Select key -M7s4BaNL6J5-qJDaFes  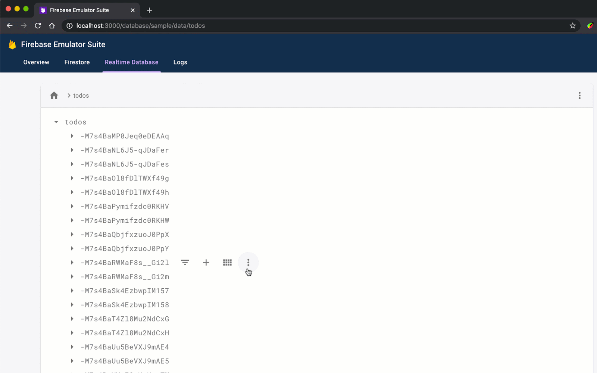[125, 164]
